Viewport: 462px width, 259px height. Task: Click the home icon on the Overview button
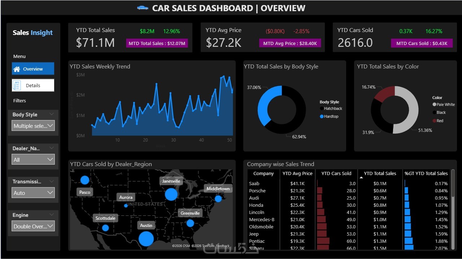click(17, 69)
